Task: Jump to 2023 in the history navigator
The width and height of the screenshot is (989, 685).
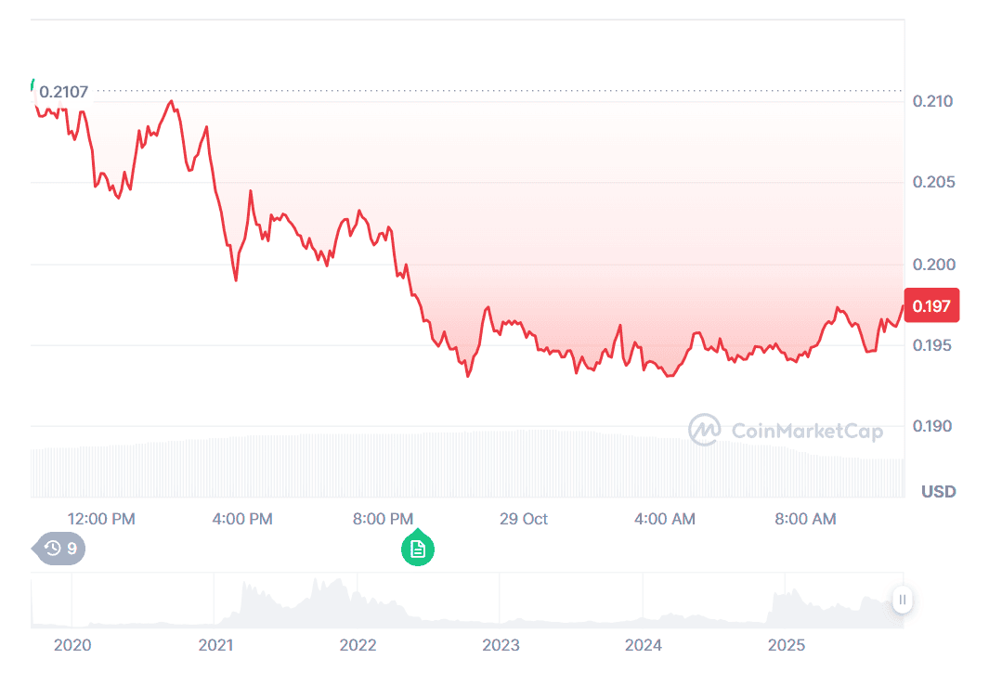Action: click(x=501, y=645)
